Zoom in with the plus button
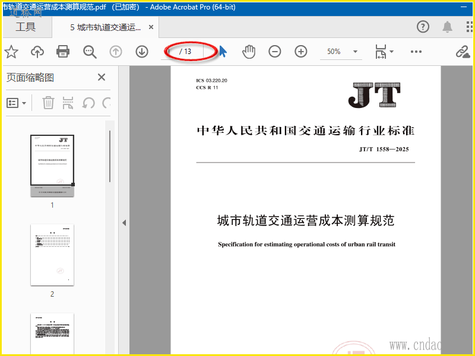 pos(301,52)
